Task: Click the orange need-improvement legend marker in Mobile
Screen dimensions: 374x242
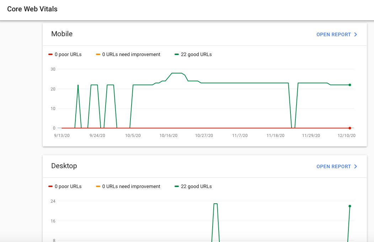Action: 98,55
